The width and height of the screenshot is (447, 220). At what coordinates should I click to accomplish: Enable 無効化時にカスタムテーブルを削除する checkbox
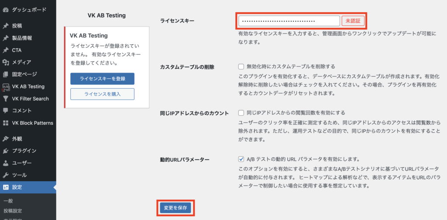[241, 67]
